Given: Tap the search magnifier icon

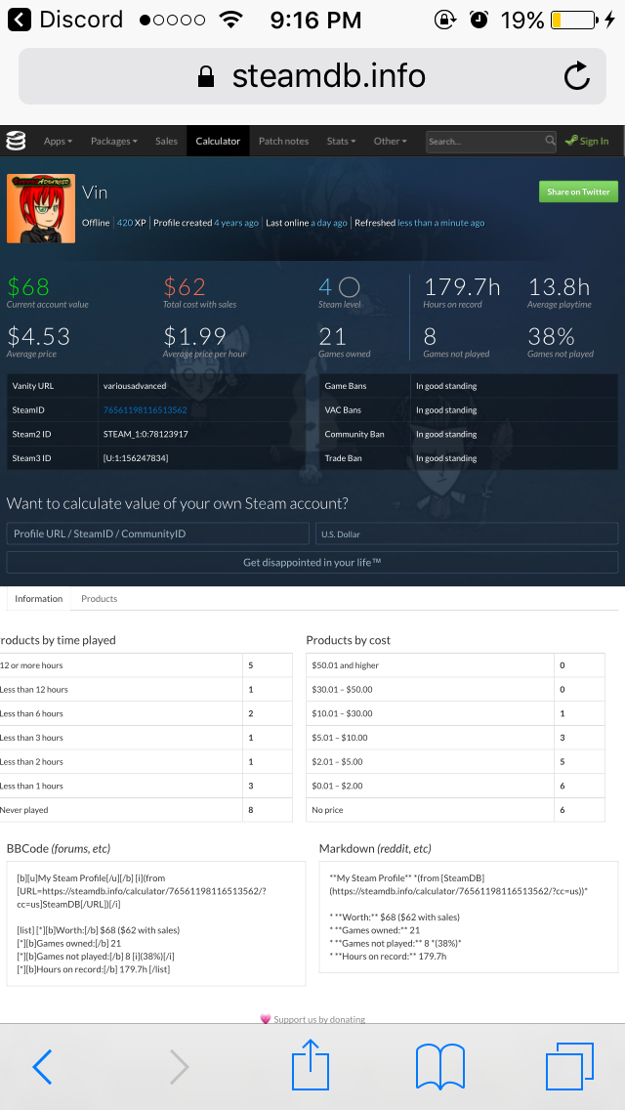Looking at the screenshot, I should (550, 141).
